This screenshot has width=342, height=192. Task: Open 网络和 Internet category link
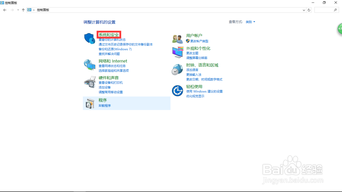(113, 61)
